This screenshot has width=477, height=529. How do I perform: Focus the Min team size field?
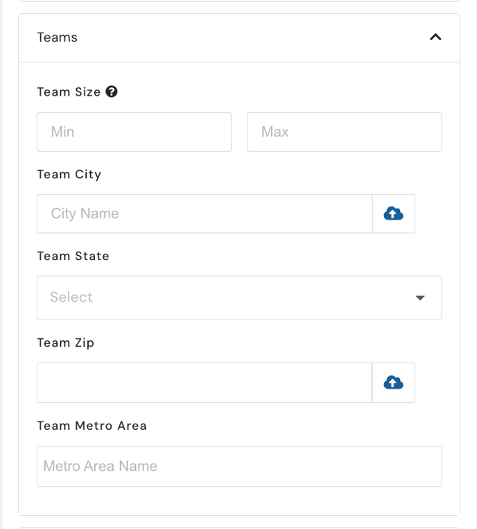[134, 132]
